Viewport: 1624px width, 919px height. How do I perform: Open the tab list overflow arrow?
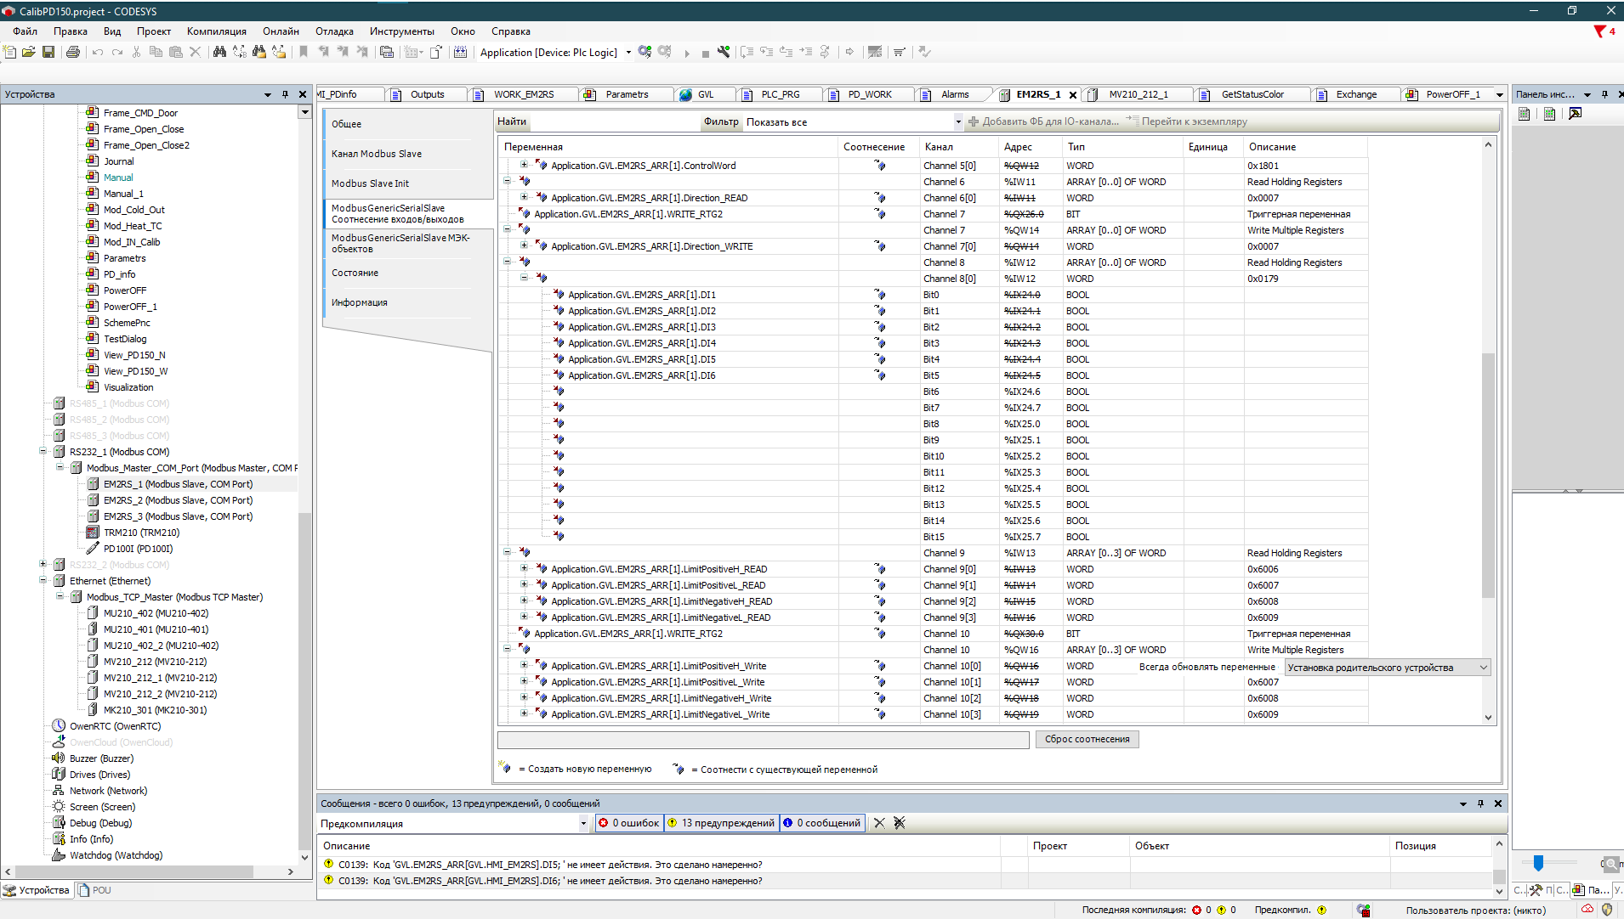pyautogui.click(x=1499, y=95)
